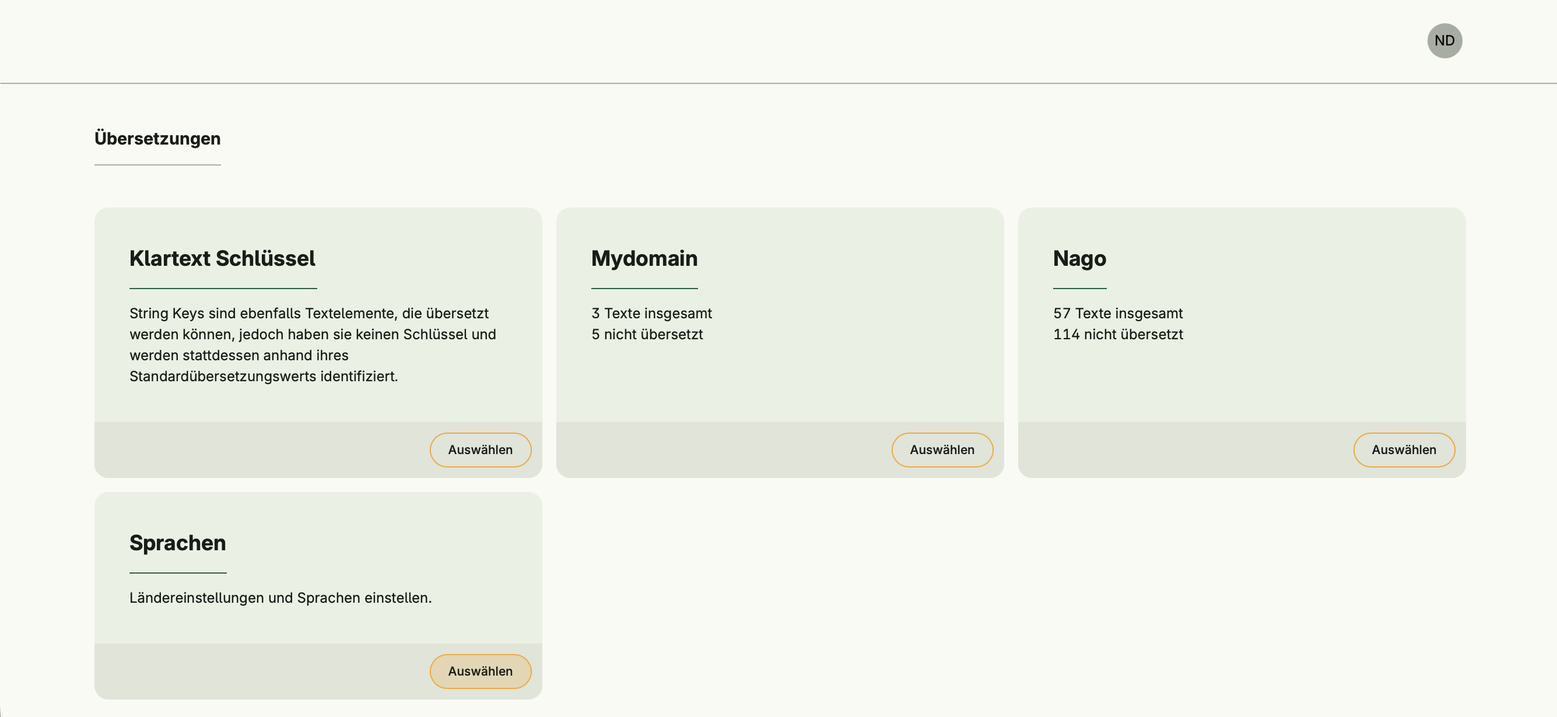1557x717 pixels.
Task: Click the '57 Texte insgesamt' text
Action: (x=1117, y=313)
